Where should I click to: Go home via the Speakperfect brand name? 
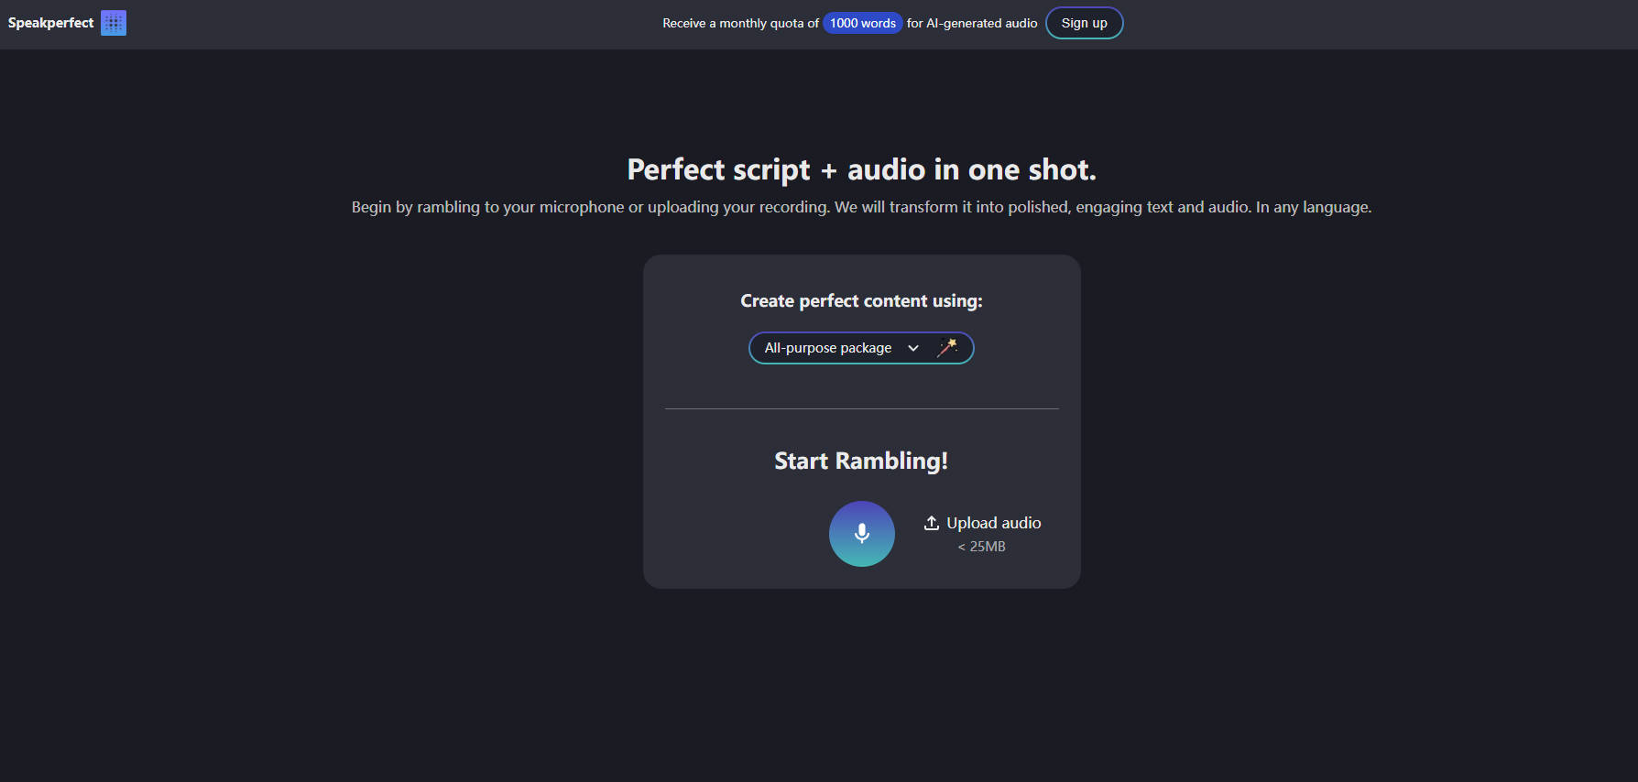click(x=51, y=23)
